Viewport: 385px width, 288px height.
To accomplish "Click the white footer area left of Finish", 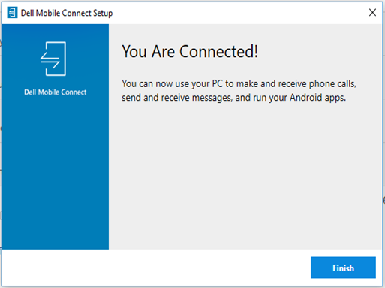I will 155,268.
